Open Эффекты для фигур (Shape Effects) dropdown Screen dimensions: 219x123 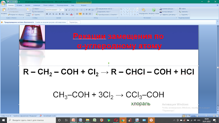tap(168, 15)
